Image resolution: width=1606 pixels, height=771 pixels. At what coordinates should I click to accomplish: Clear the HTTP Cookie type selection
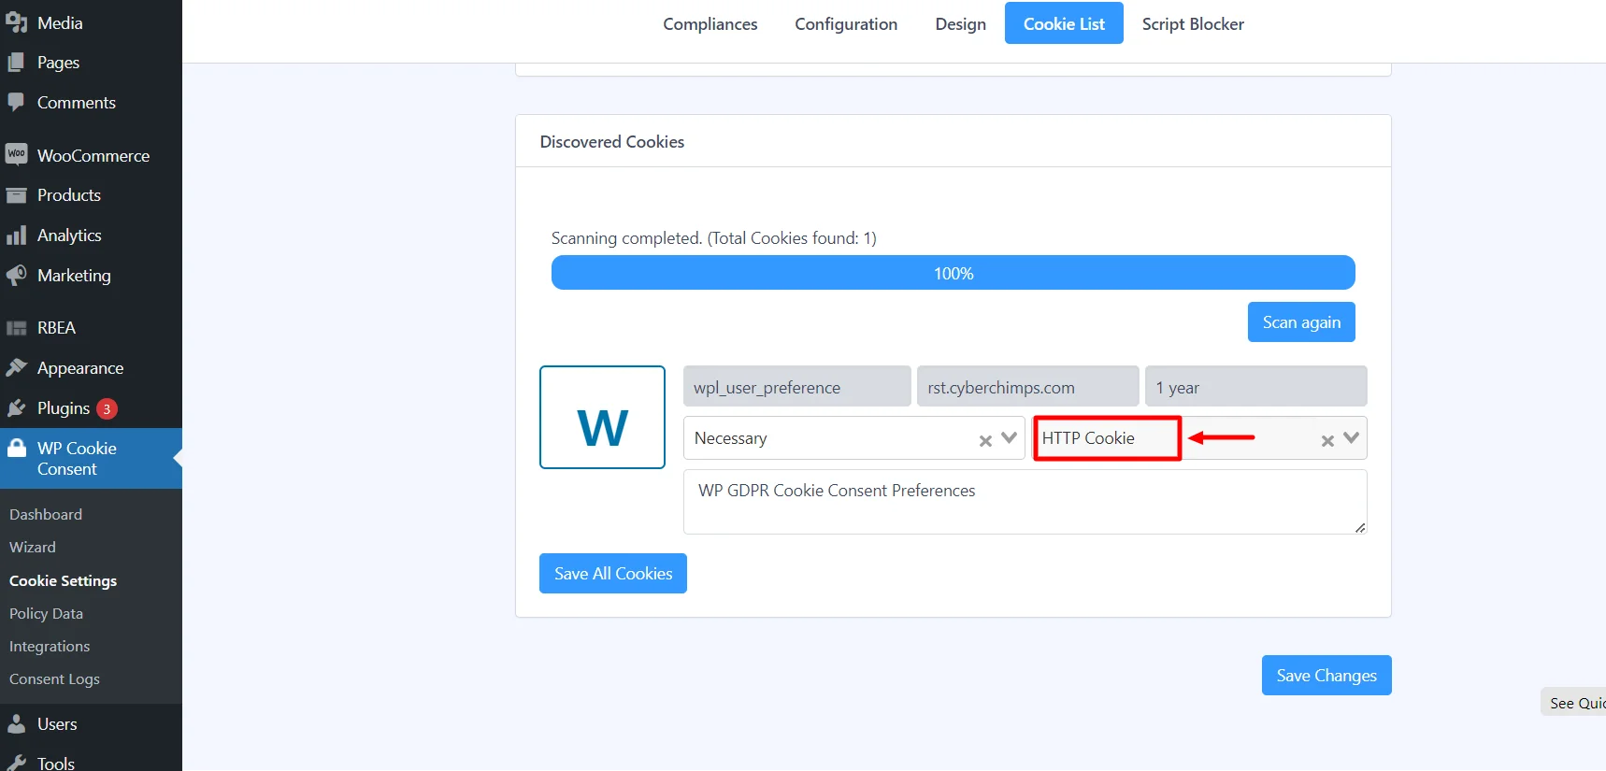click(1327, 440)
